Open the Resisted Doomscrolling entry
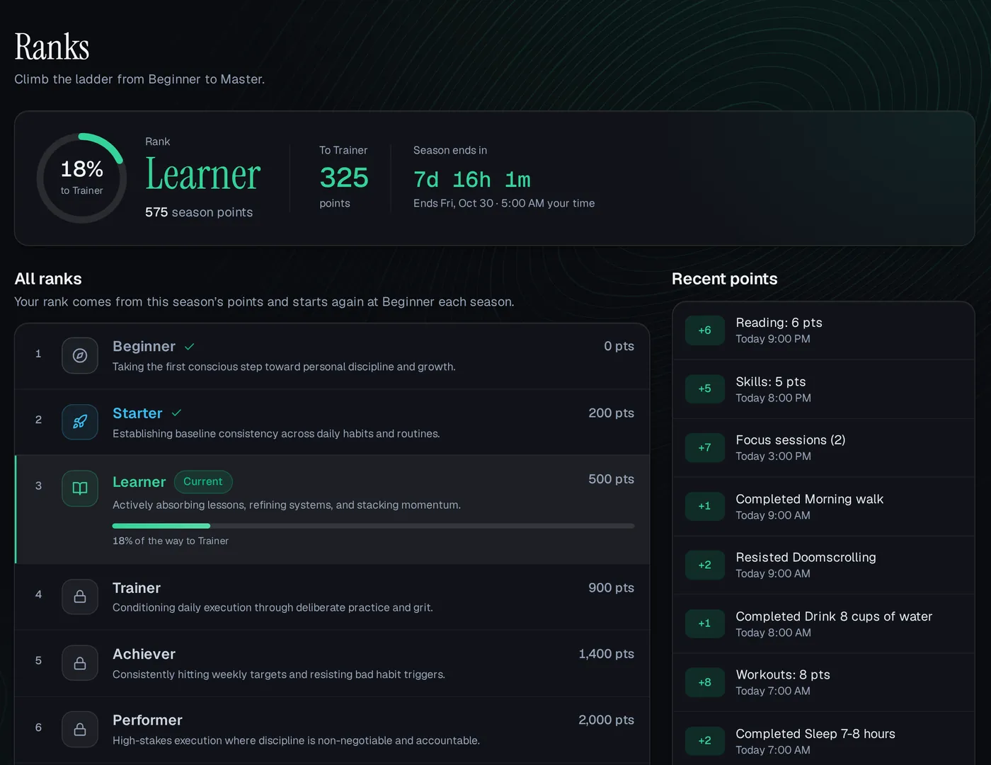 (823, 565)
